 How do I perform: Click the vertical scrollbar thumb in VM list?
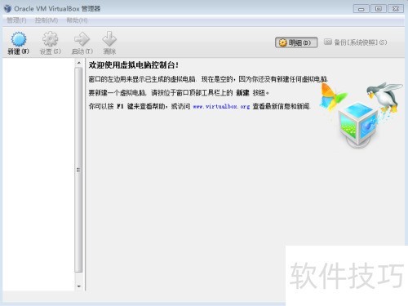(78, 170)
